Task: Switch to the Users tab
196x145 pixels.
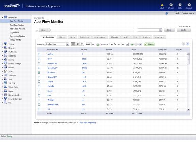Action: 62,37
